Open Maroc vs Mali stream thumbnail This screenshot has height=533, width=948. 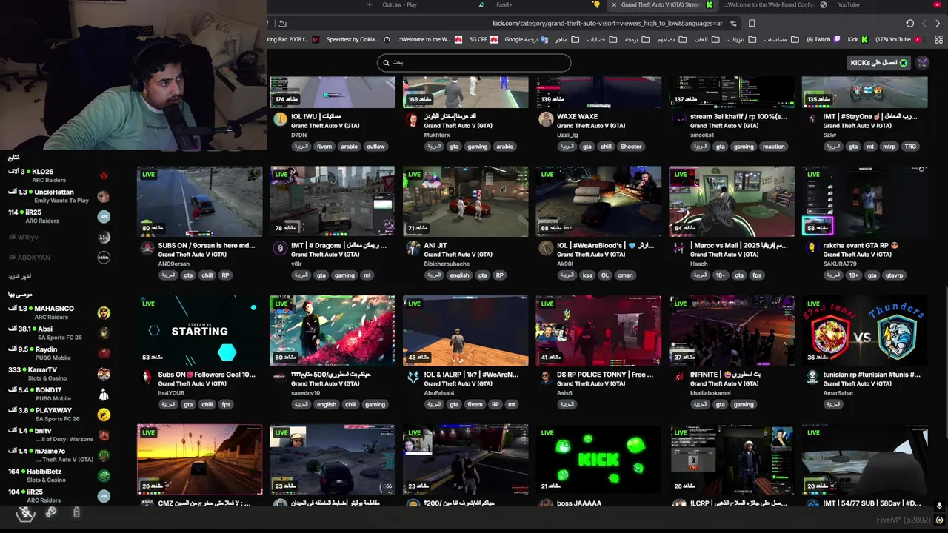[x=732, y=201]
